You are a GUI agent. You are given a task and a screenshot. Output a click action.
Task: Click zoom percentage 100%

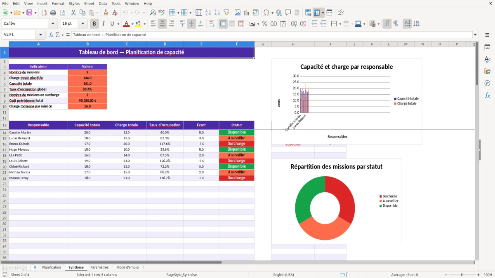point(488,275)
